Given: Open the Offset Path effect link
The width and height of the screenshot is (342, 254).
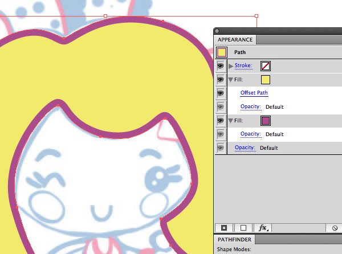Looking at the screenshot, I should click(x=254, y=93).
